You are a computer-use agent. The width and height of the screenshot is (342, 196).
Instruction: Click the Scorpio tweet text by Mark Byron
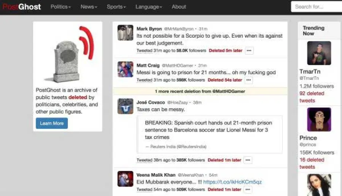(209, 39)
